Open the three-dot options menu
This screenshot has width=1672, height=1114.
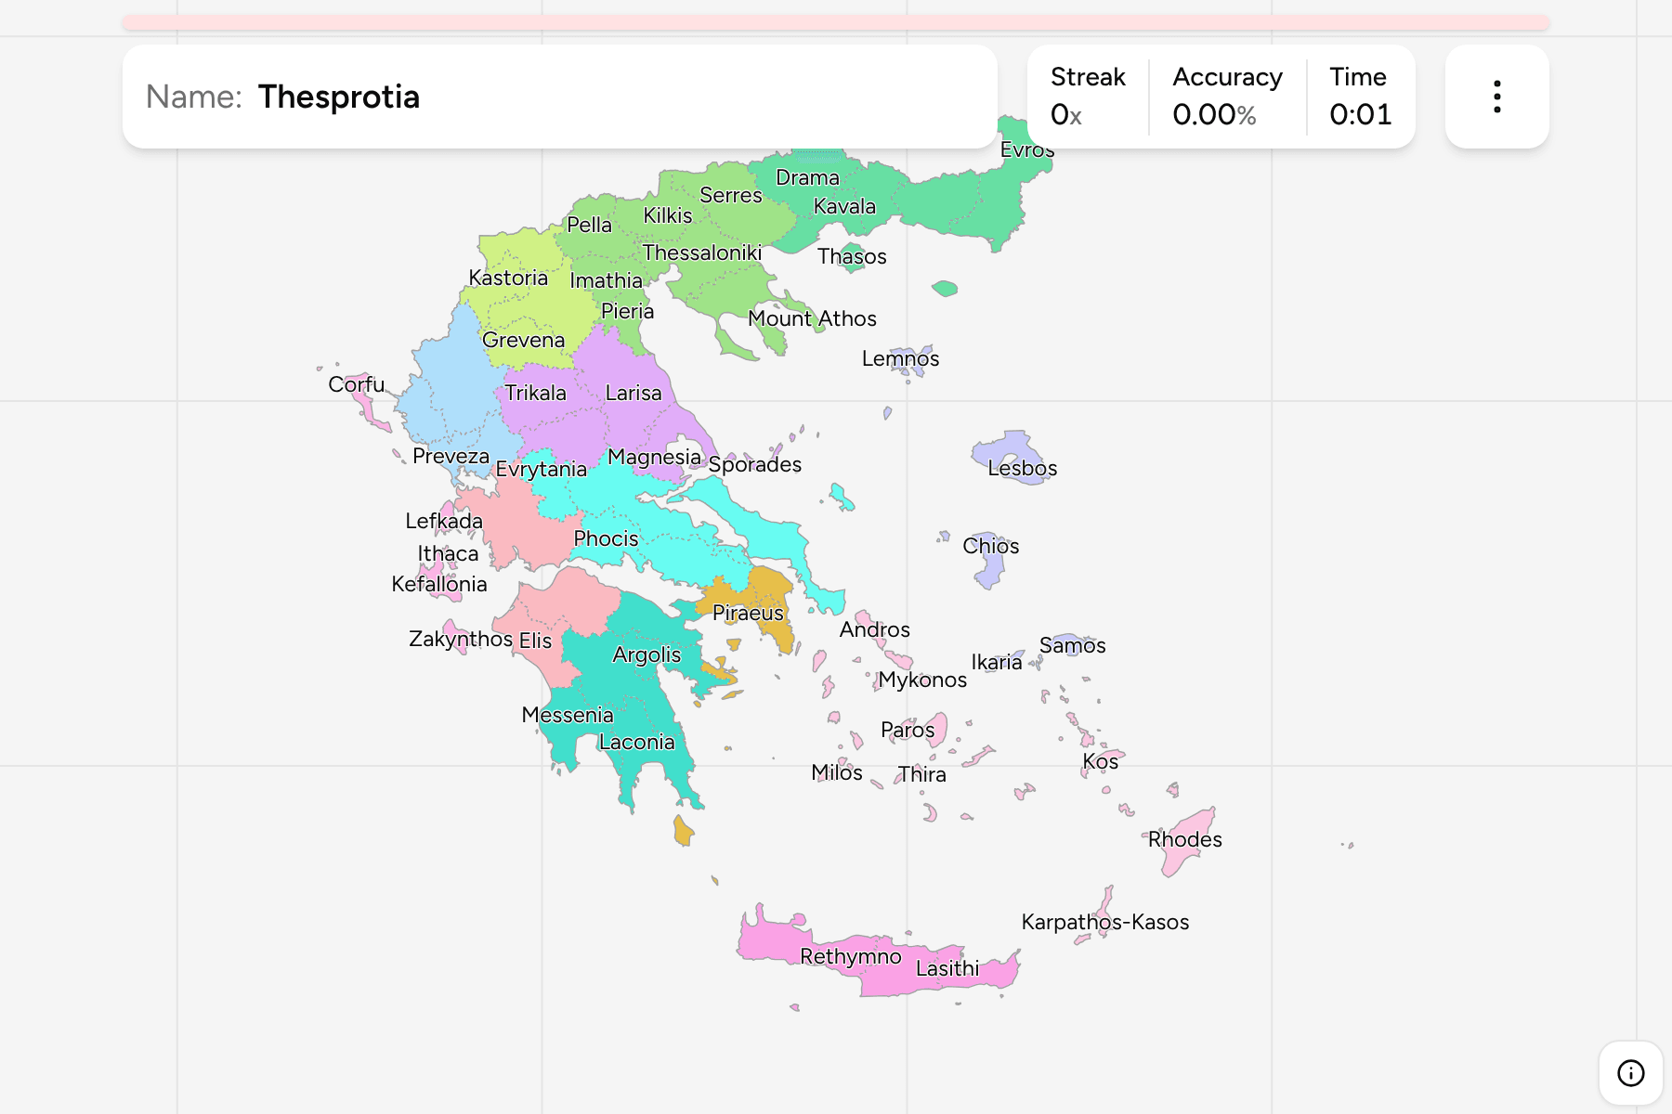1496,97
